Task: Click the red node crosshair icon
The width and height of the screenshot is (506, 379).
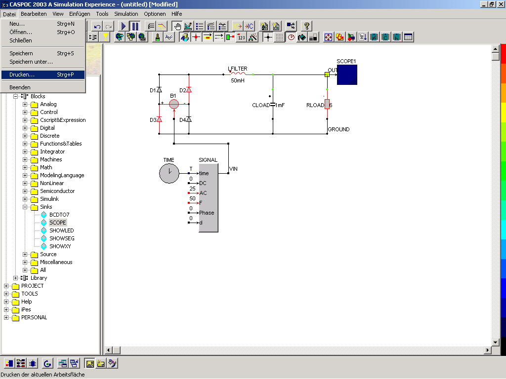Action: point(196,38)
